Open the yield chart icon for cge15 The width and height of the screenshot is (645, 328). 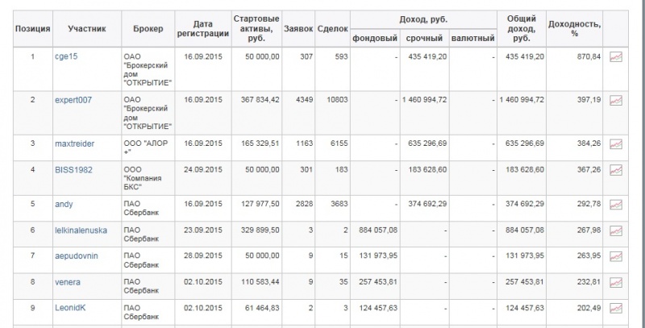point(615,56)
